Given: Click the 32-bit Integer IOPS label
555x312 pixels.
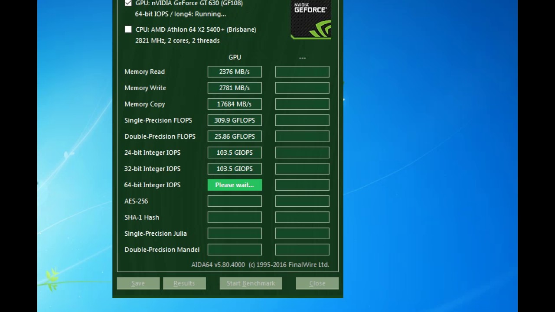Looking at the screenshot, I should pos(152,169).
